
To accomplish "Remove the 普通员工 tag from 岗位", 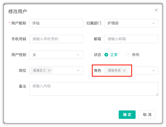I will click(x=49, y=70).
